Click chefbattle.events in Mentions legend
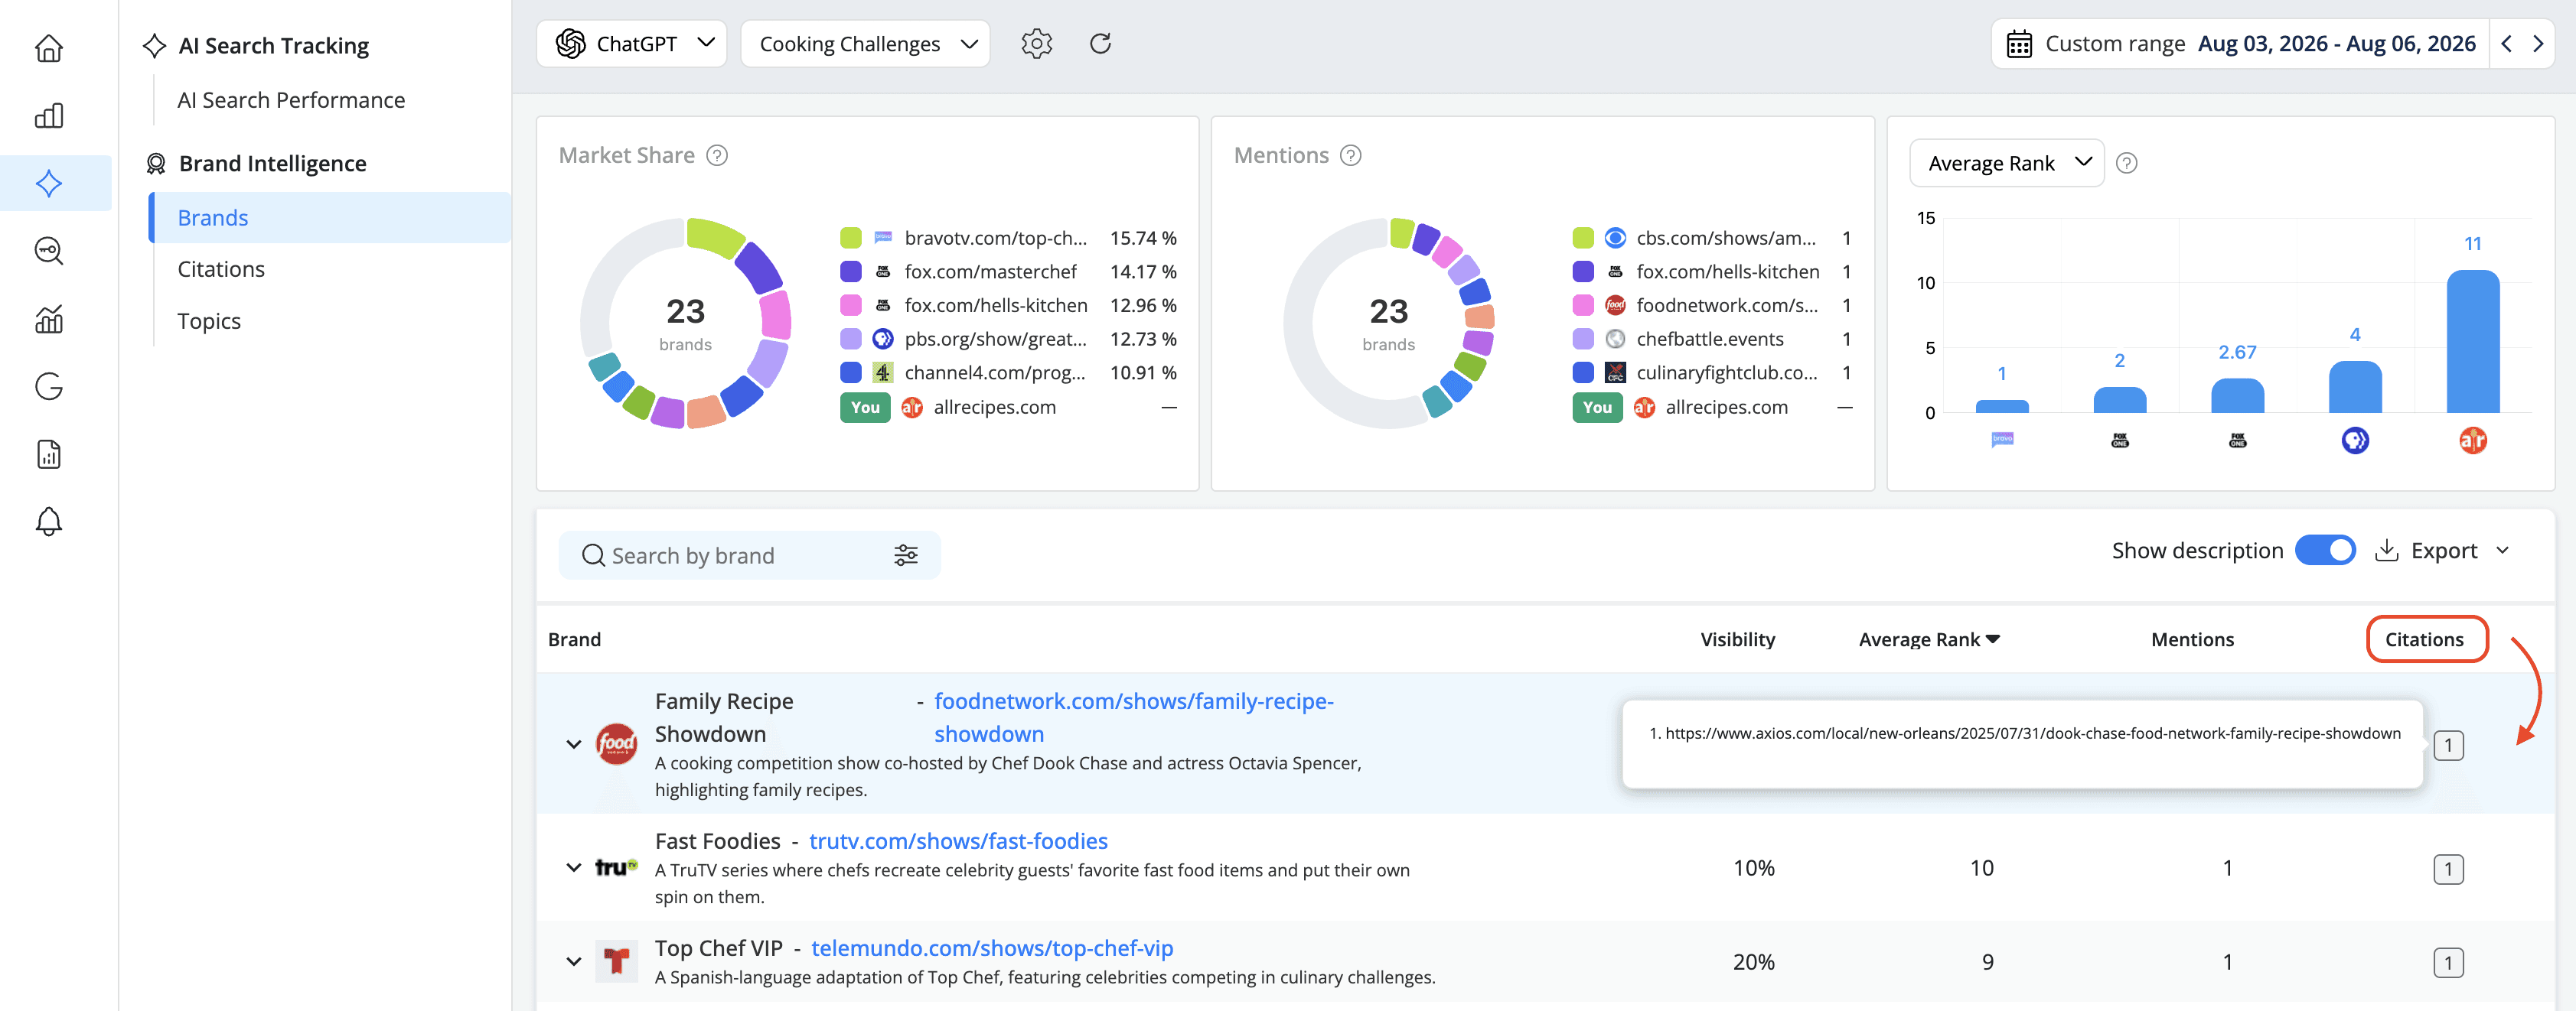Screen dimensions: 2576x1011 click(x=1709, y=340)
